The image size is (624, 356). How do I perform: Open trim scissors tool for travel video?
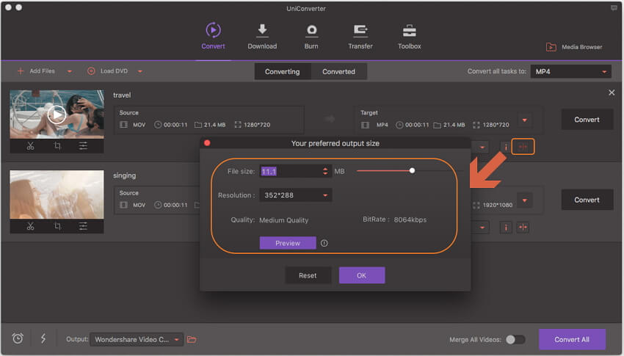pos(30,146)
